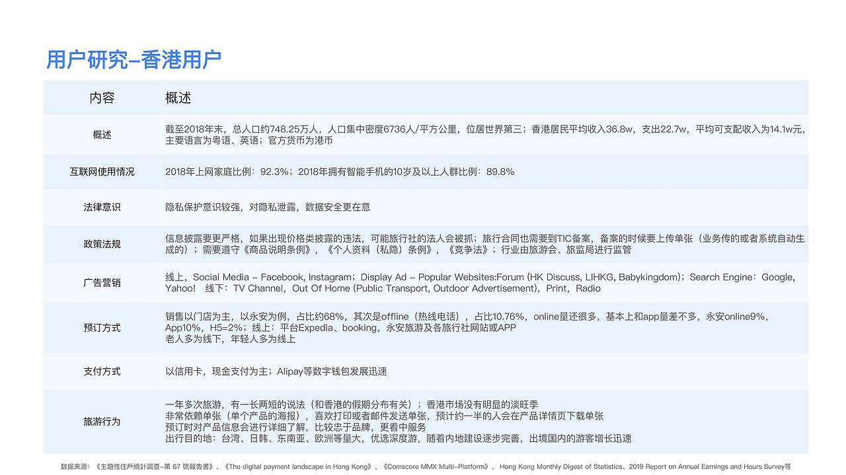Click the '数据来源' footnote at the bottom

[x=426, y=466]
